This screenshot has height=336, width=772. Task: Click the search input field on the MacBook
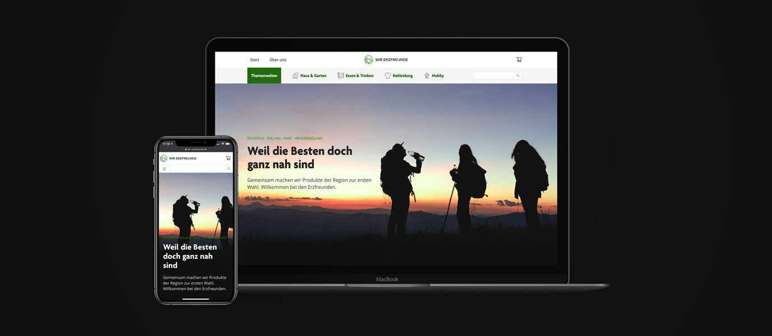pos(494,76)
